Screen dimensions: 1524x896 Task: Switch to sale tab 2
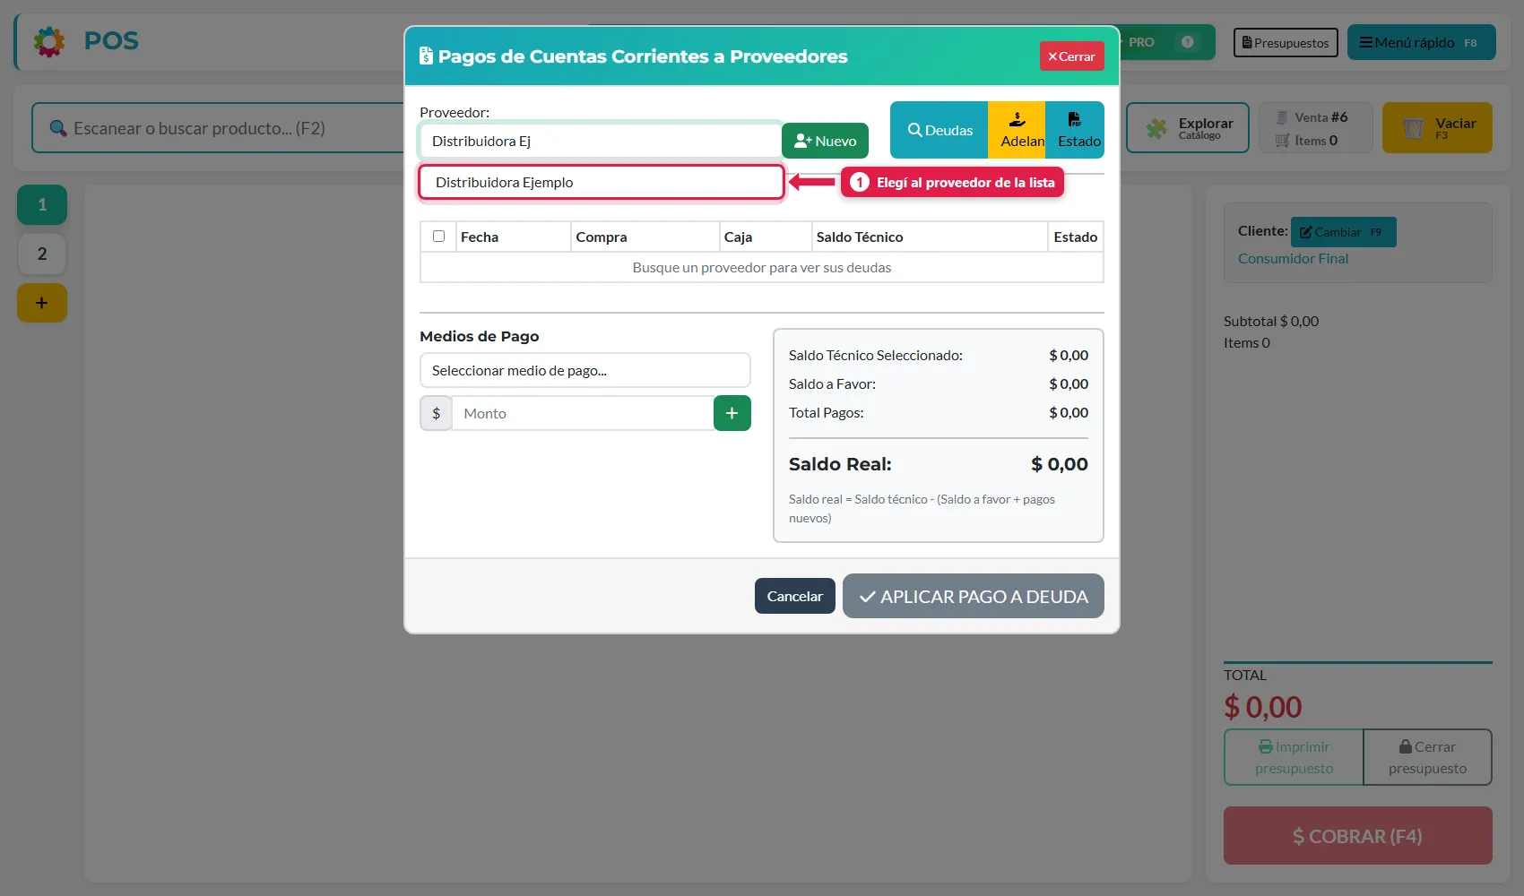point(42,254)
